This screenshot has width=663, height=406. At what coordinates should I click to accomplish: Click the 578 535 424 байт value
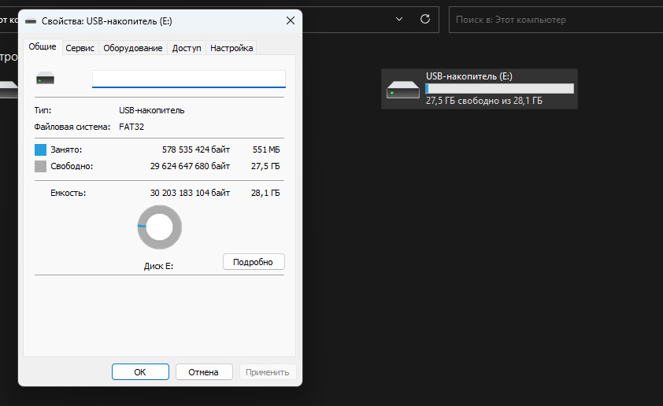[x=196, y=149]
